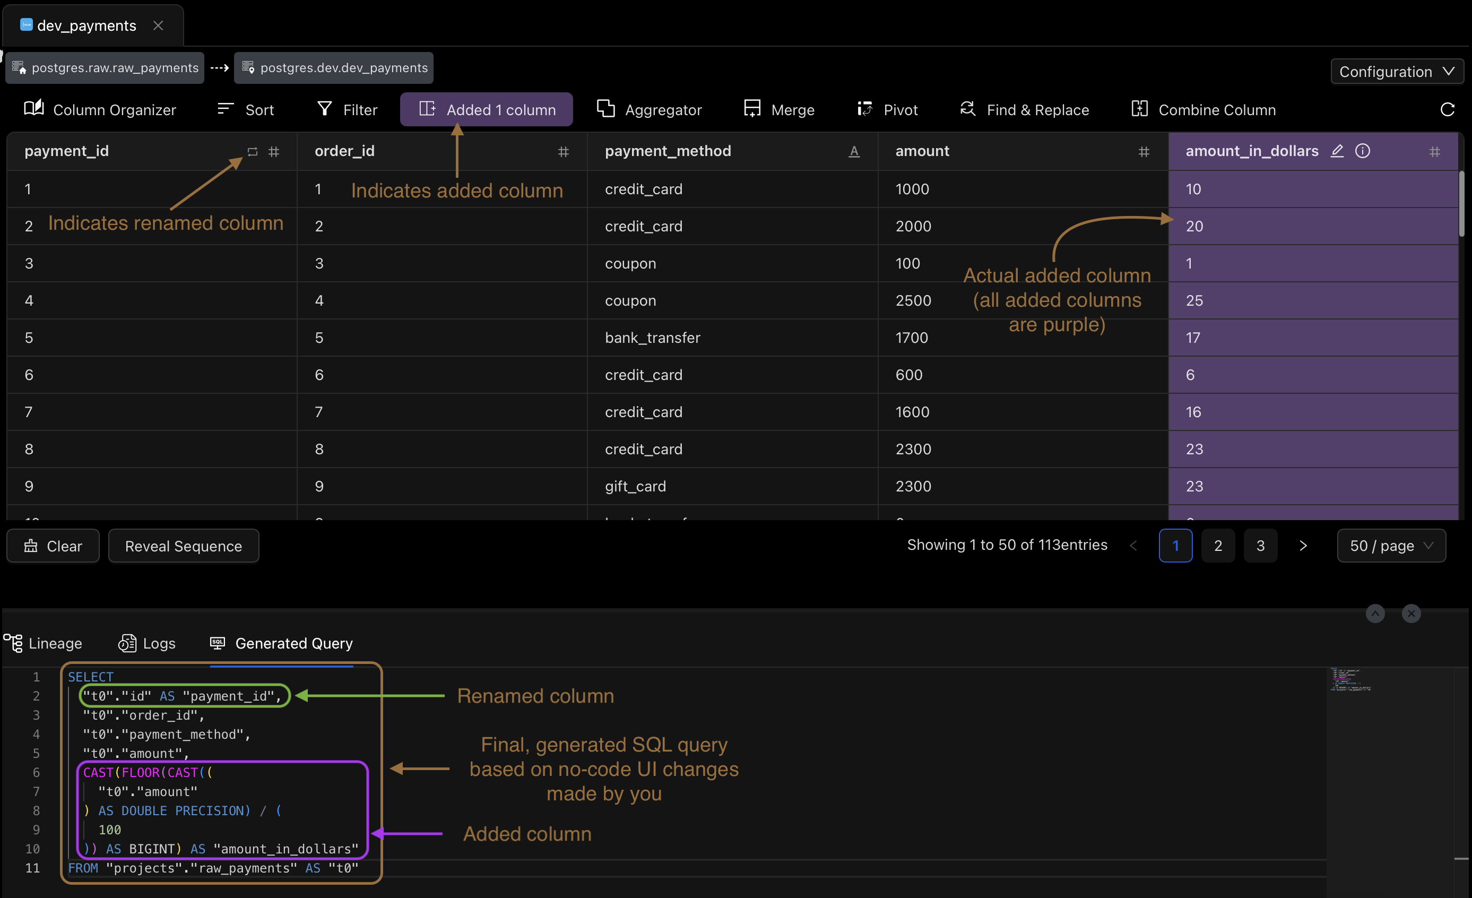Open the Aggregator tool
This screenshot has width=1472, height=898.
pyautogui.click(x=650, y=109)
